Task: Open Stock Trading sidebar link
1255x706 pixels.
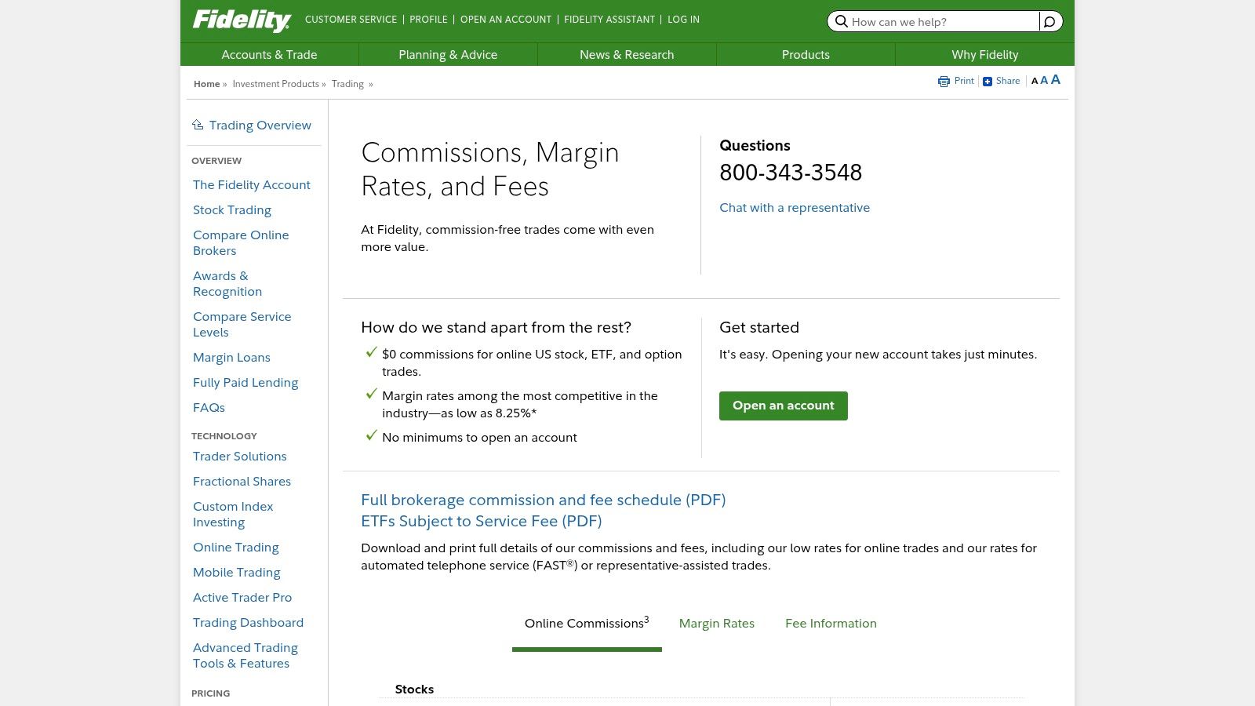Action: 232,209
